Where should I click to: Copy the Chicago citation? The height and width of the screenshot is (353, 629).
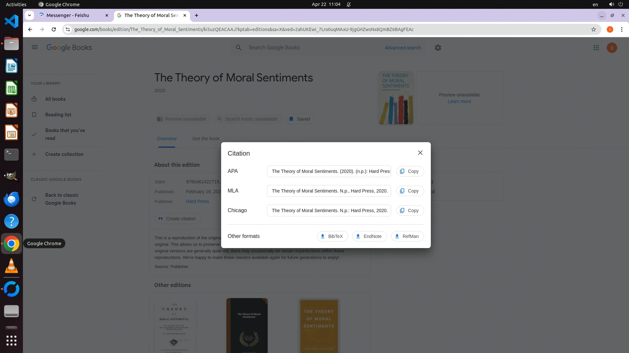(x=410, y=210)
